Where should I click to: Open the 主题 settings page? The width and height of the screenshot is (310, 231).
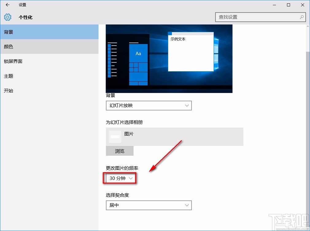point(8,76)
